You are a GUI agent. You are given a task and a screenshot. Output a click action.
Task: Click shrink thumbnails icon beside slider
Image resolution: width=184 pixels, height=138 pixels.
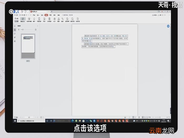[x=19, y=30]
